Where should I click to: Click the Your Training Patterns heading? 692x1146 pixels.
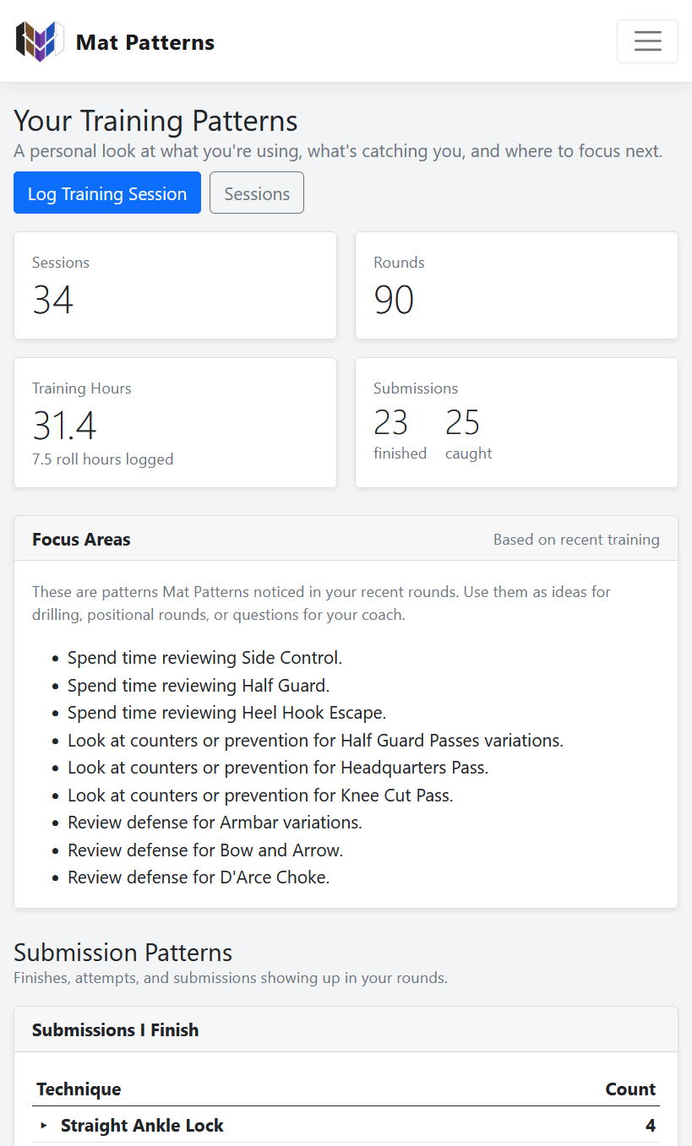pyautogui.click(x=155, y=121)
